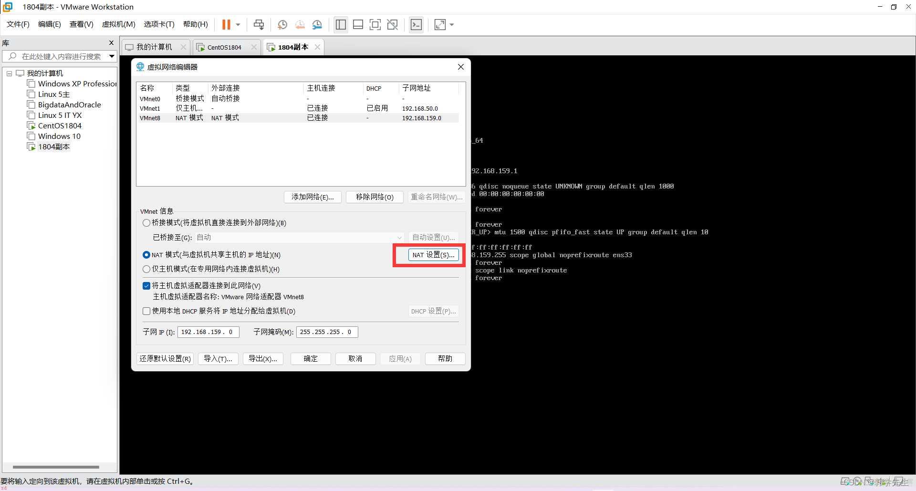Open the stretch display dropdown arrow
The image size is (916, 491).
coord(452,24)
